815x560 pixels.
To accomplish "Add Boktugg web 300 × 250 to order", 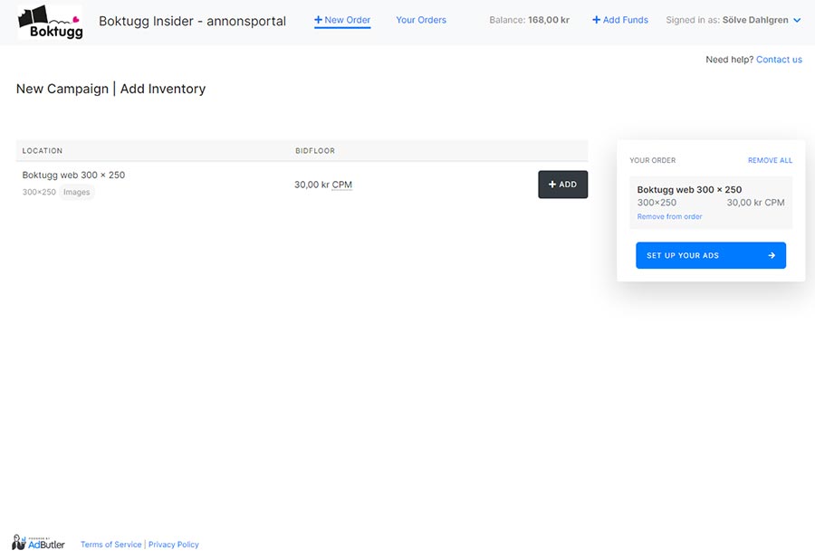I will 563,185.
